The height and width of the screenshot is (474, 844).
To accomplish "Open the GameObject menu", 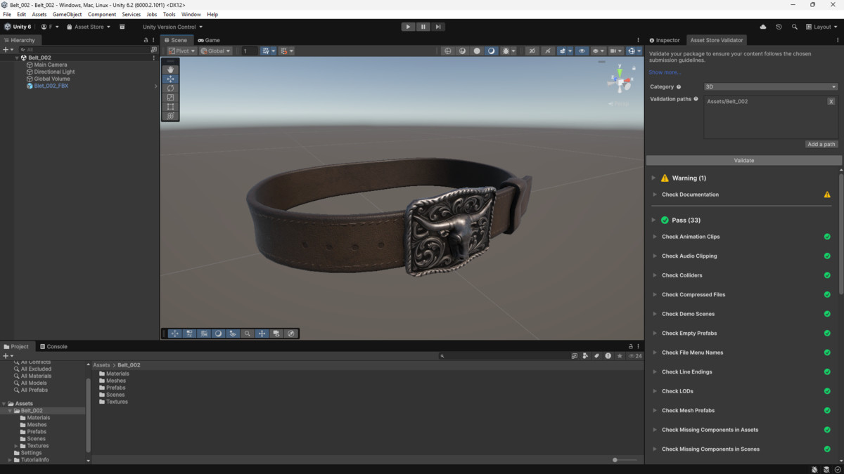I will [67, 14].
